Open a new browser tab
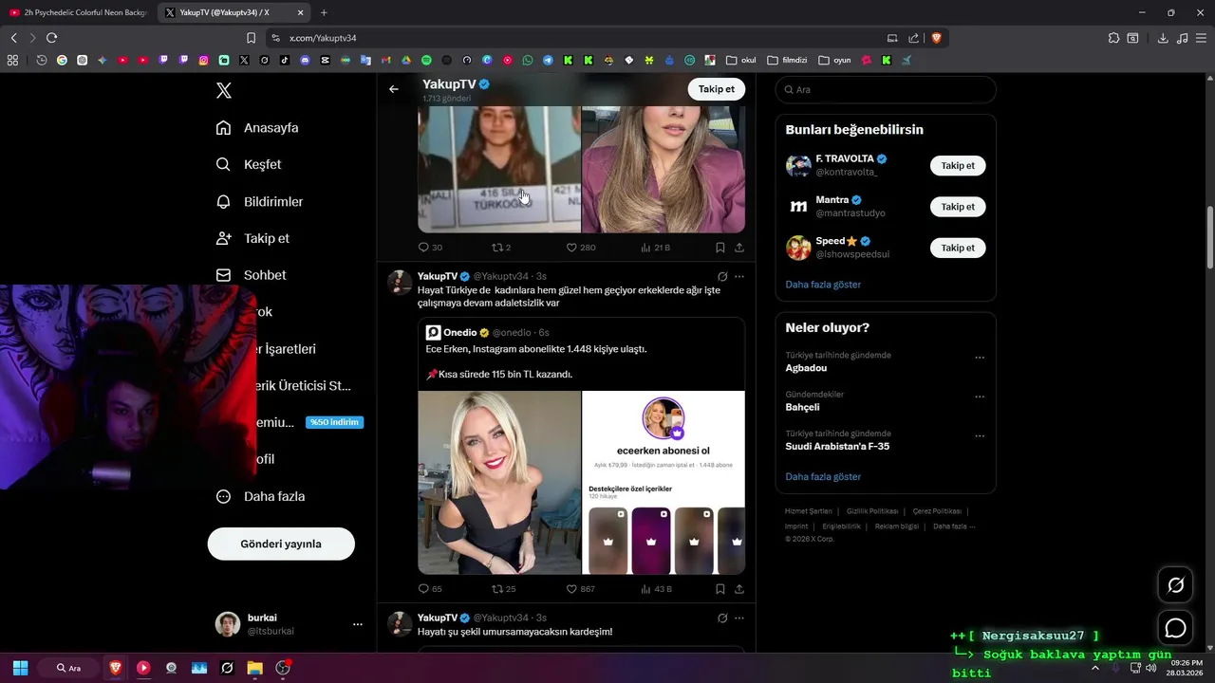Image resolution: width=1215 pixels, height=683 pixels. click(x=324, y=13)
